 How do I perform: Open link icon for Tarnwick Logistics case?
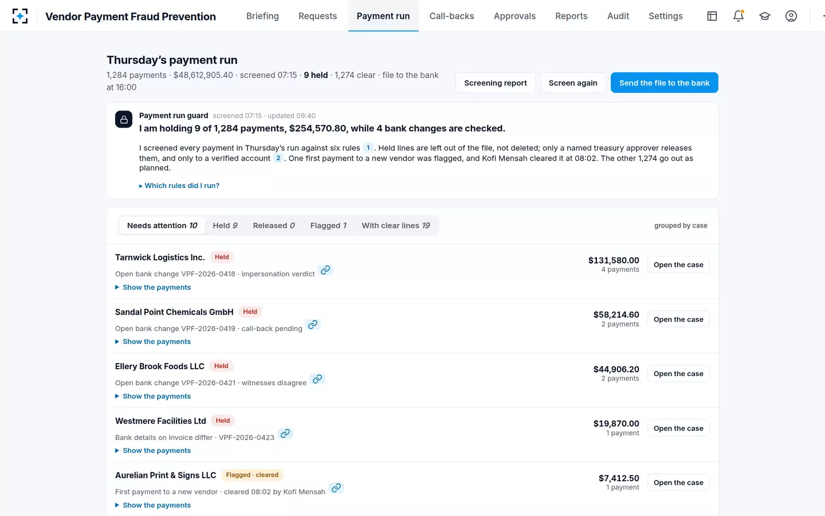(325, 270)
